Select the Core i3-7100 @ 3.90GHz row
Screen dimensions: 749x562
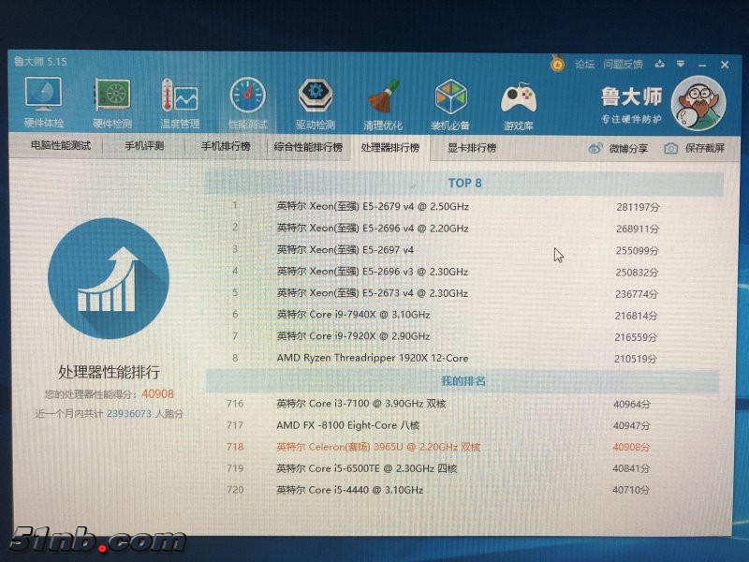(x=463, y=404)
